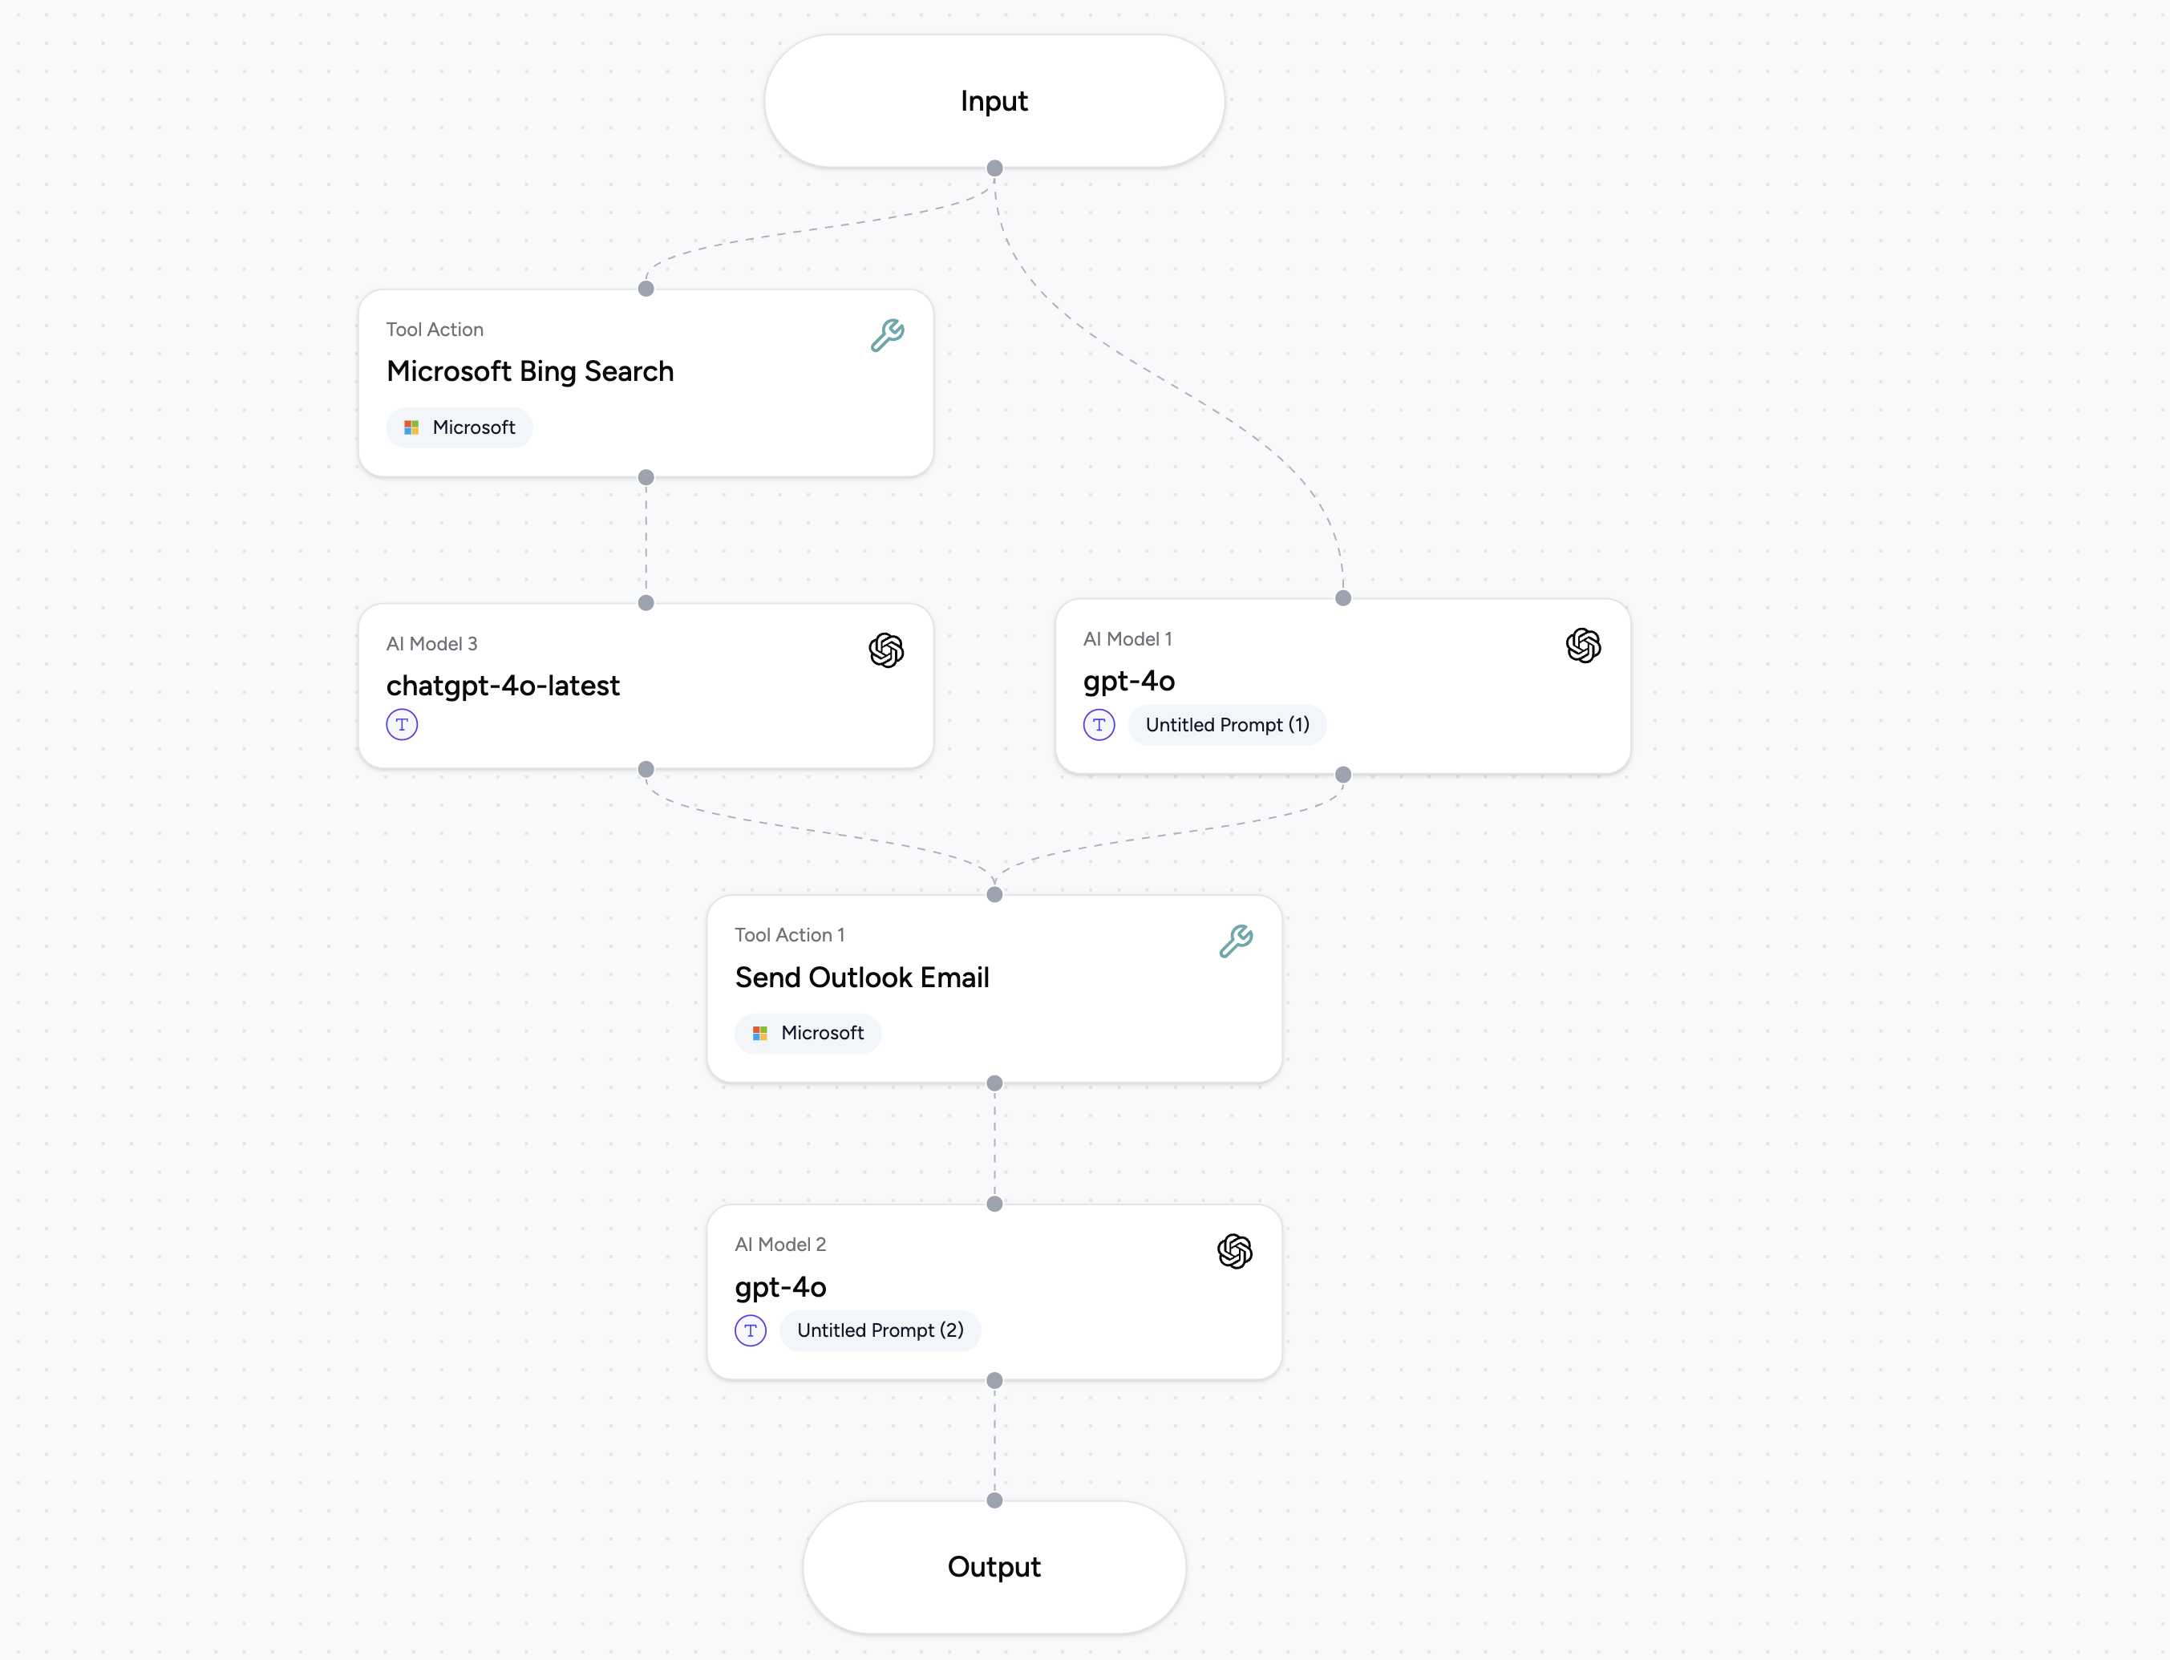Screen dimensions: 2170x1660
Task: Click the Output node's top connector dot
Action: point(995,1500)
